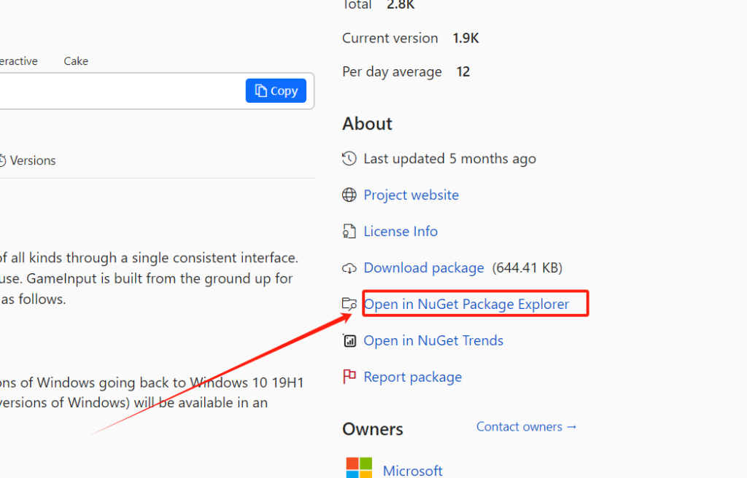Click the Microsoft logo avatar
This screenshot has width=747, height=478.
coord(359,468)
